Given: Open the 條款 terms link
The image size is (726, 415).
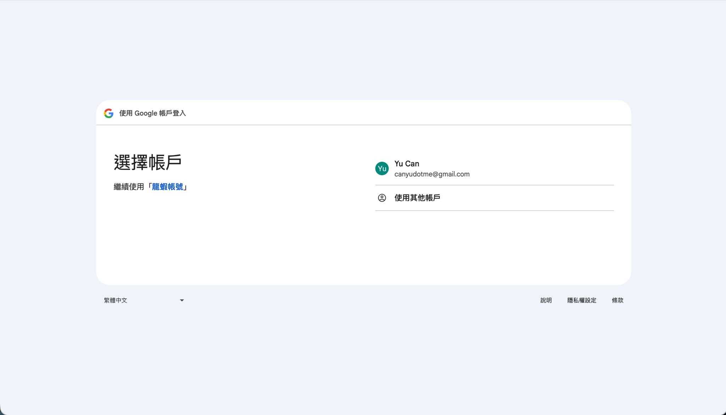Looking at the screenshot, I should pos(618,300).
